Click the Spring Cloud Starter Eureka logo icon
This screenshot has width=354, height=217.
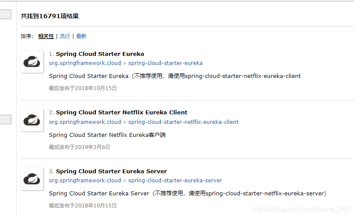click(32, 62)
